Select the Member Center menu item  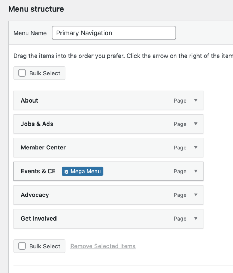108,148
